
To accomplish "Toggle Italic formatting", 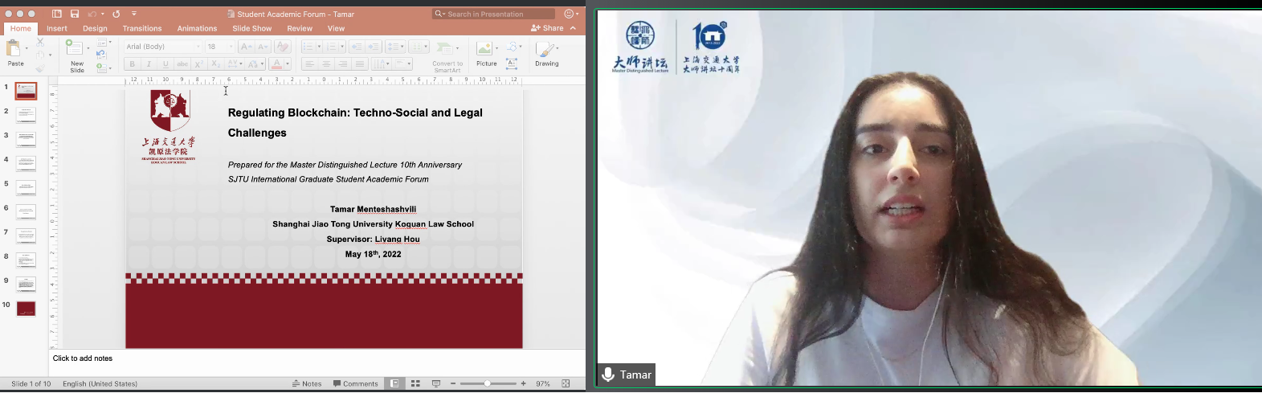I will (x=149, y=64).
